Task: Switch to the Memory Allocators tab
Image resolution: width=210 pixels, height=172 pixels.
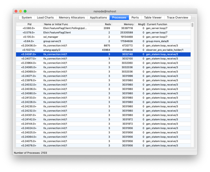Action: 72,17
